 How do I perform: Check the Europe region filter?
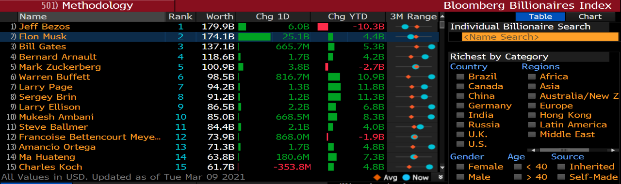[x=532, y=106]
